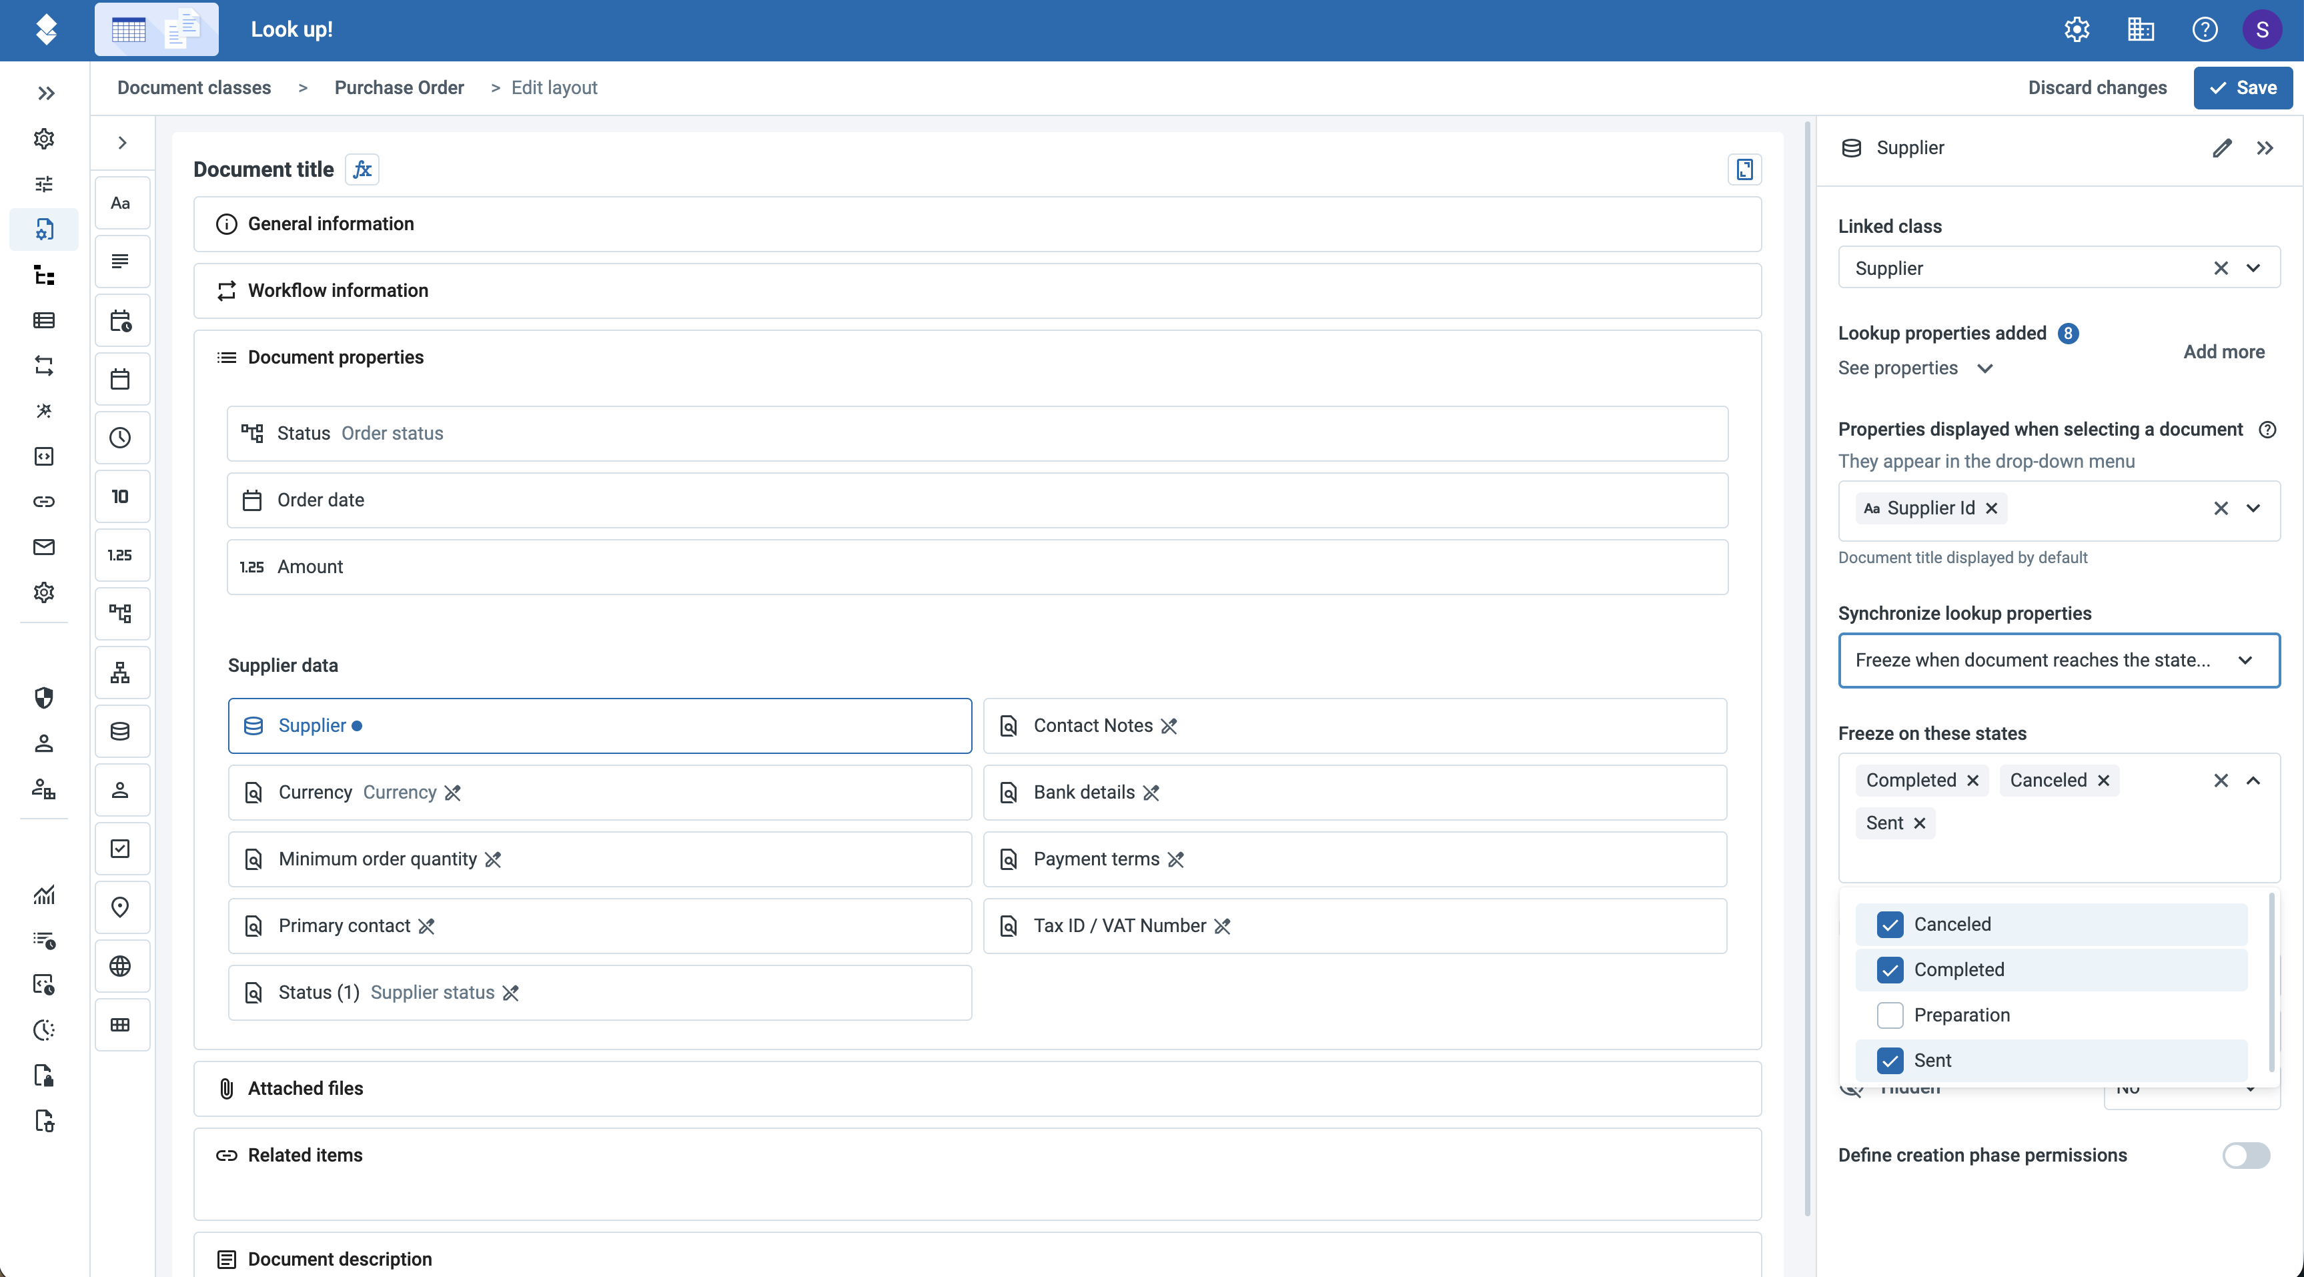Open the Linked class dropdown
Screen dimensions: 2304x1277
click(2252, 268)
